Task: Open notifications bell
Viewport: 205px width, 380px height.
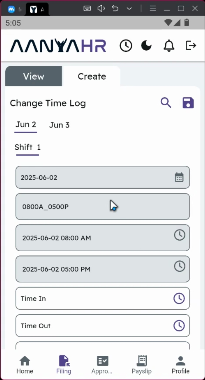Action: click(169, 45)
